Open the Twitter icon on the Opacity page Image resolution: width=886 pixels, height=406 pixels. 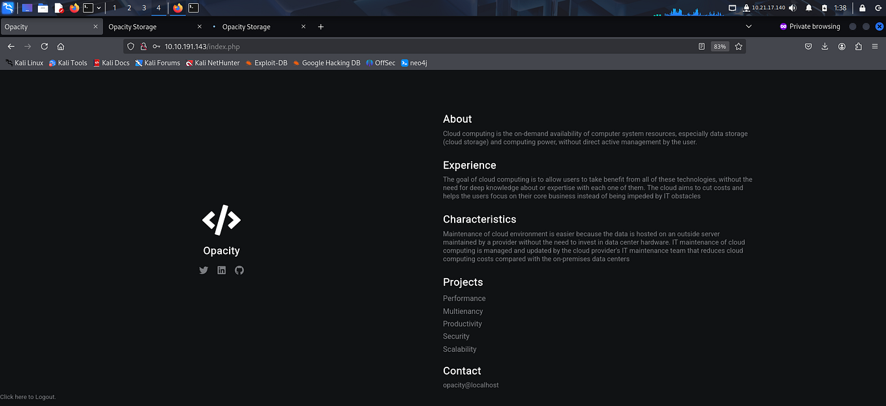pyautogui.click(x=203, y=270)
